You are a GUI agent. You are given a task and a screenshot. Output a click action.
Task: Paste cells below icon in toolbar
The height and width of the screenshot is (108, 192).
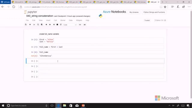[42, 25]
